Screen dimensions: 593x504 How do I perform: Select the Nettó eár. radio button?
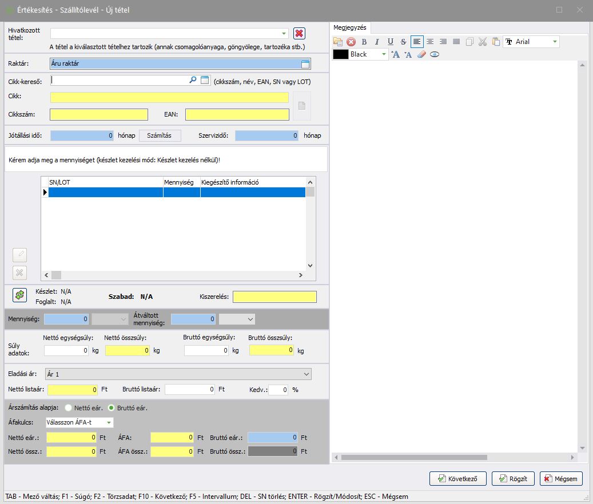(x=69, y=408)
